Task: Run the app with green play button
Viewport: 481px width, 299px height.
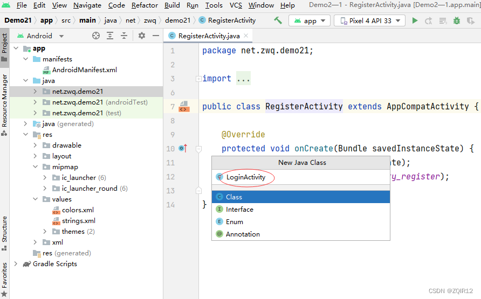Action: point(415,20)
